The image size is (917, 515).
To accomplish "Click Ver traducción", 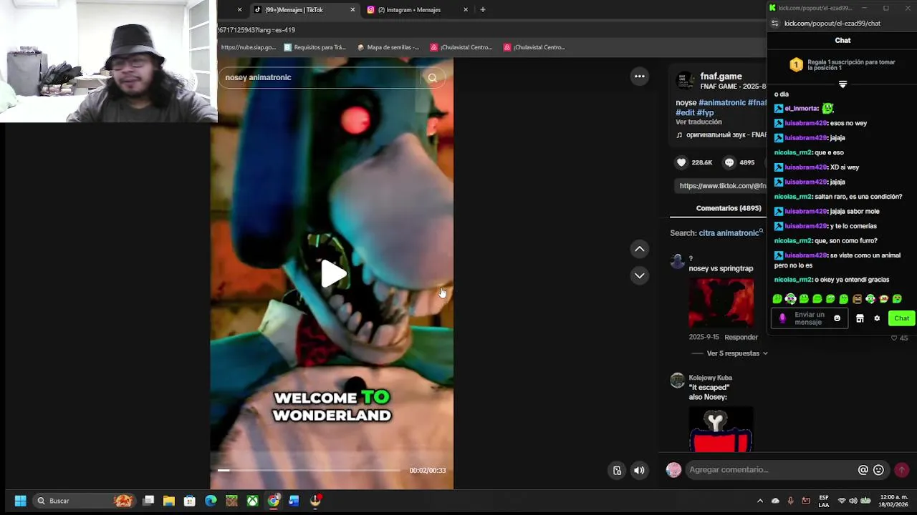I will click(x=698, y=122).
